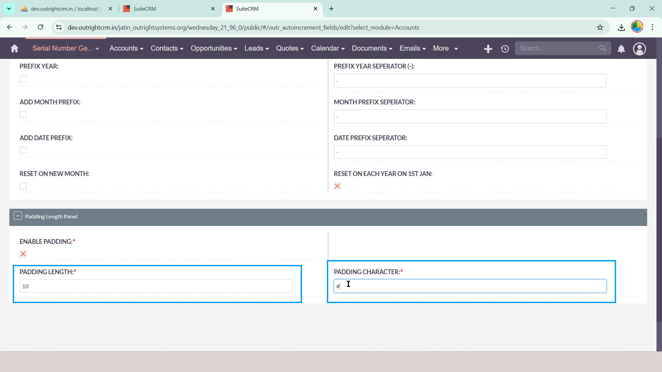The image size is (662, 372).
Task: Show recently viewed history icon
Action: [x=505, y=49]
